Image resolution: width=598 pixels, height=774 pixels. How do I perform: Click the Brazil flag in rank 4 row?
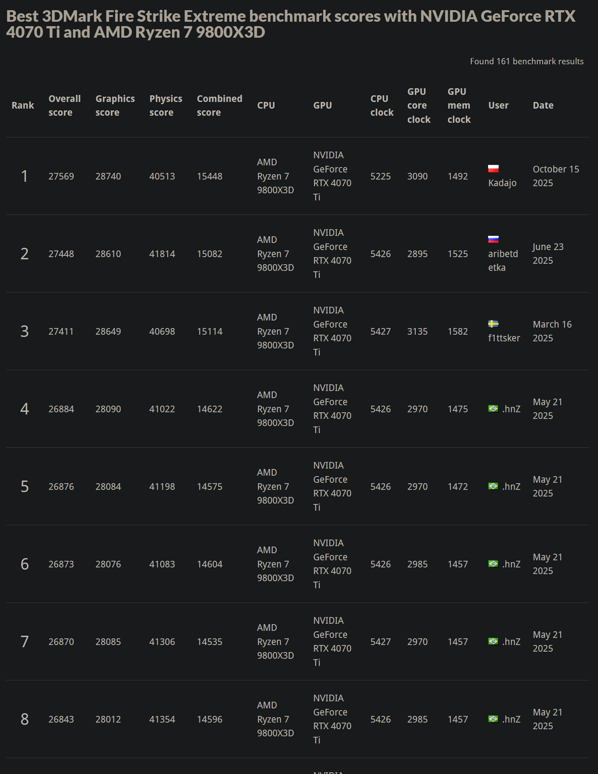493,409
